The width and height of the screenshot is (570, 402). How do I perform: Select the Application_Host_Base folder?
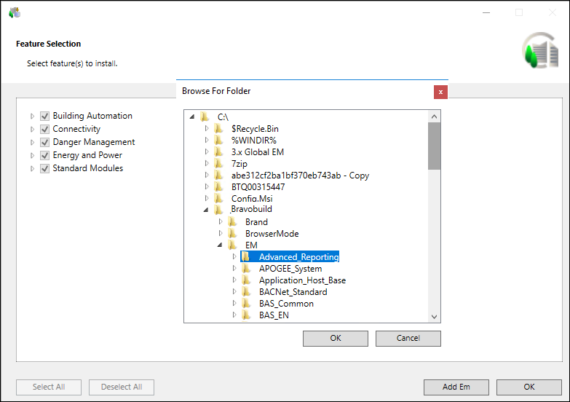pos(302,280)
